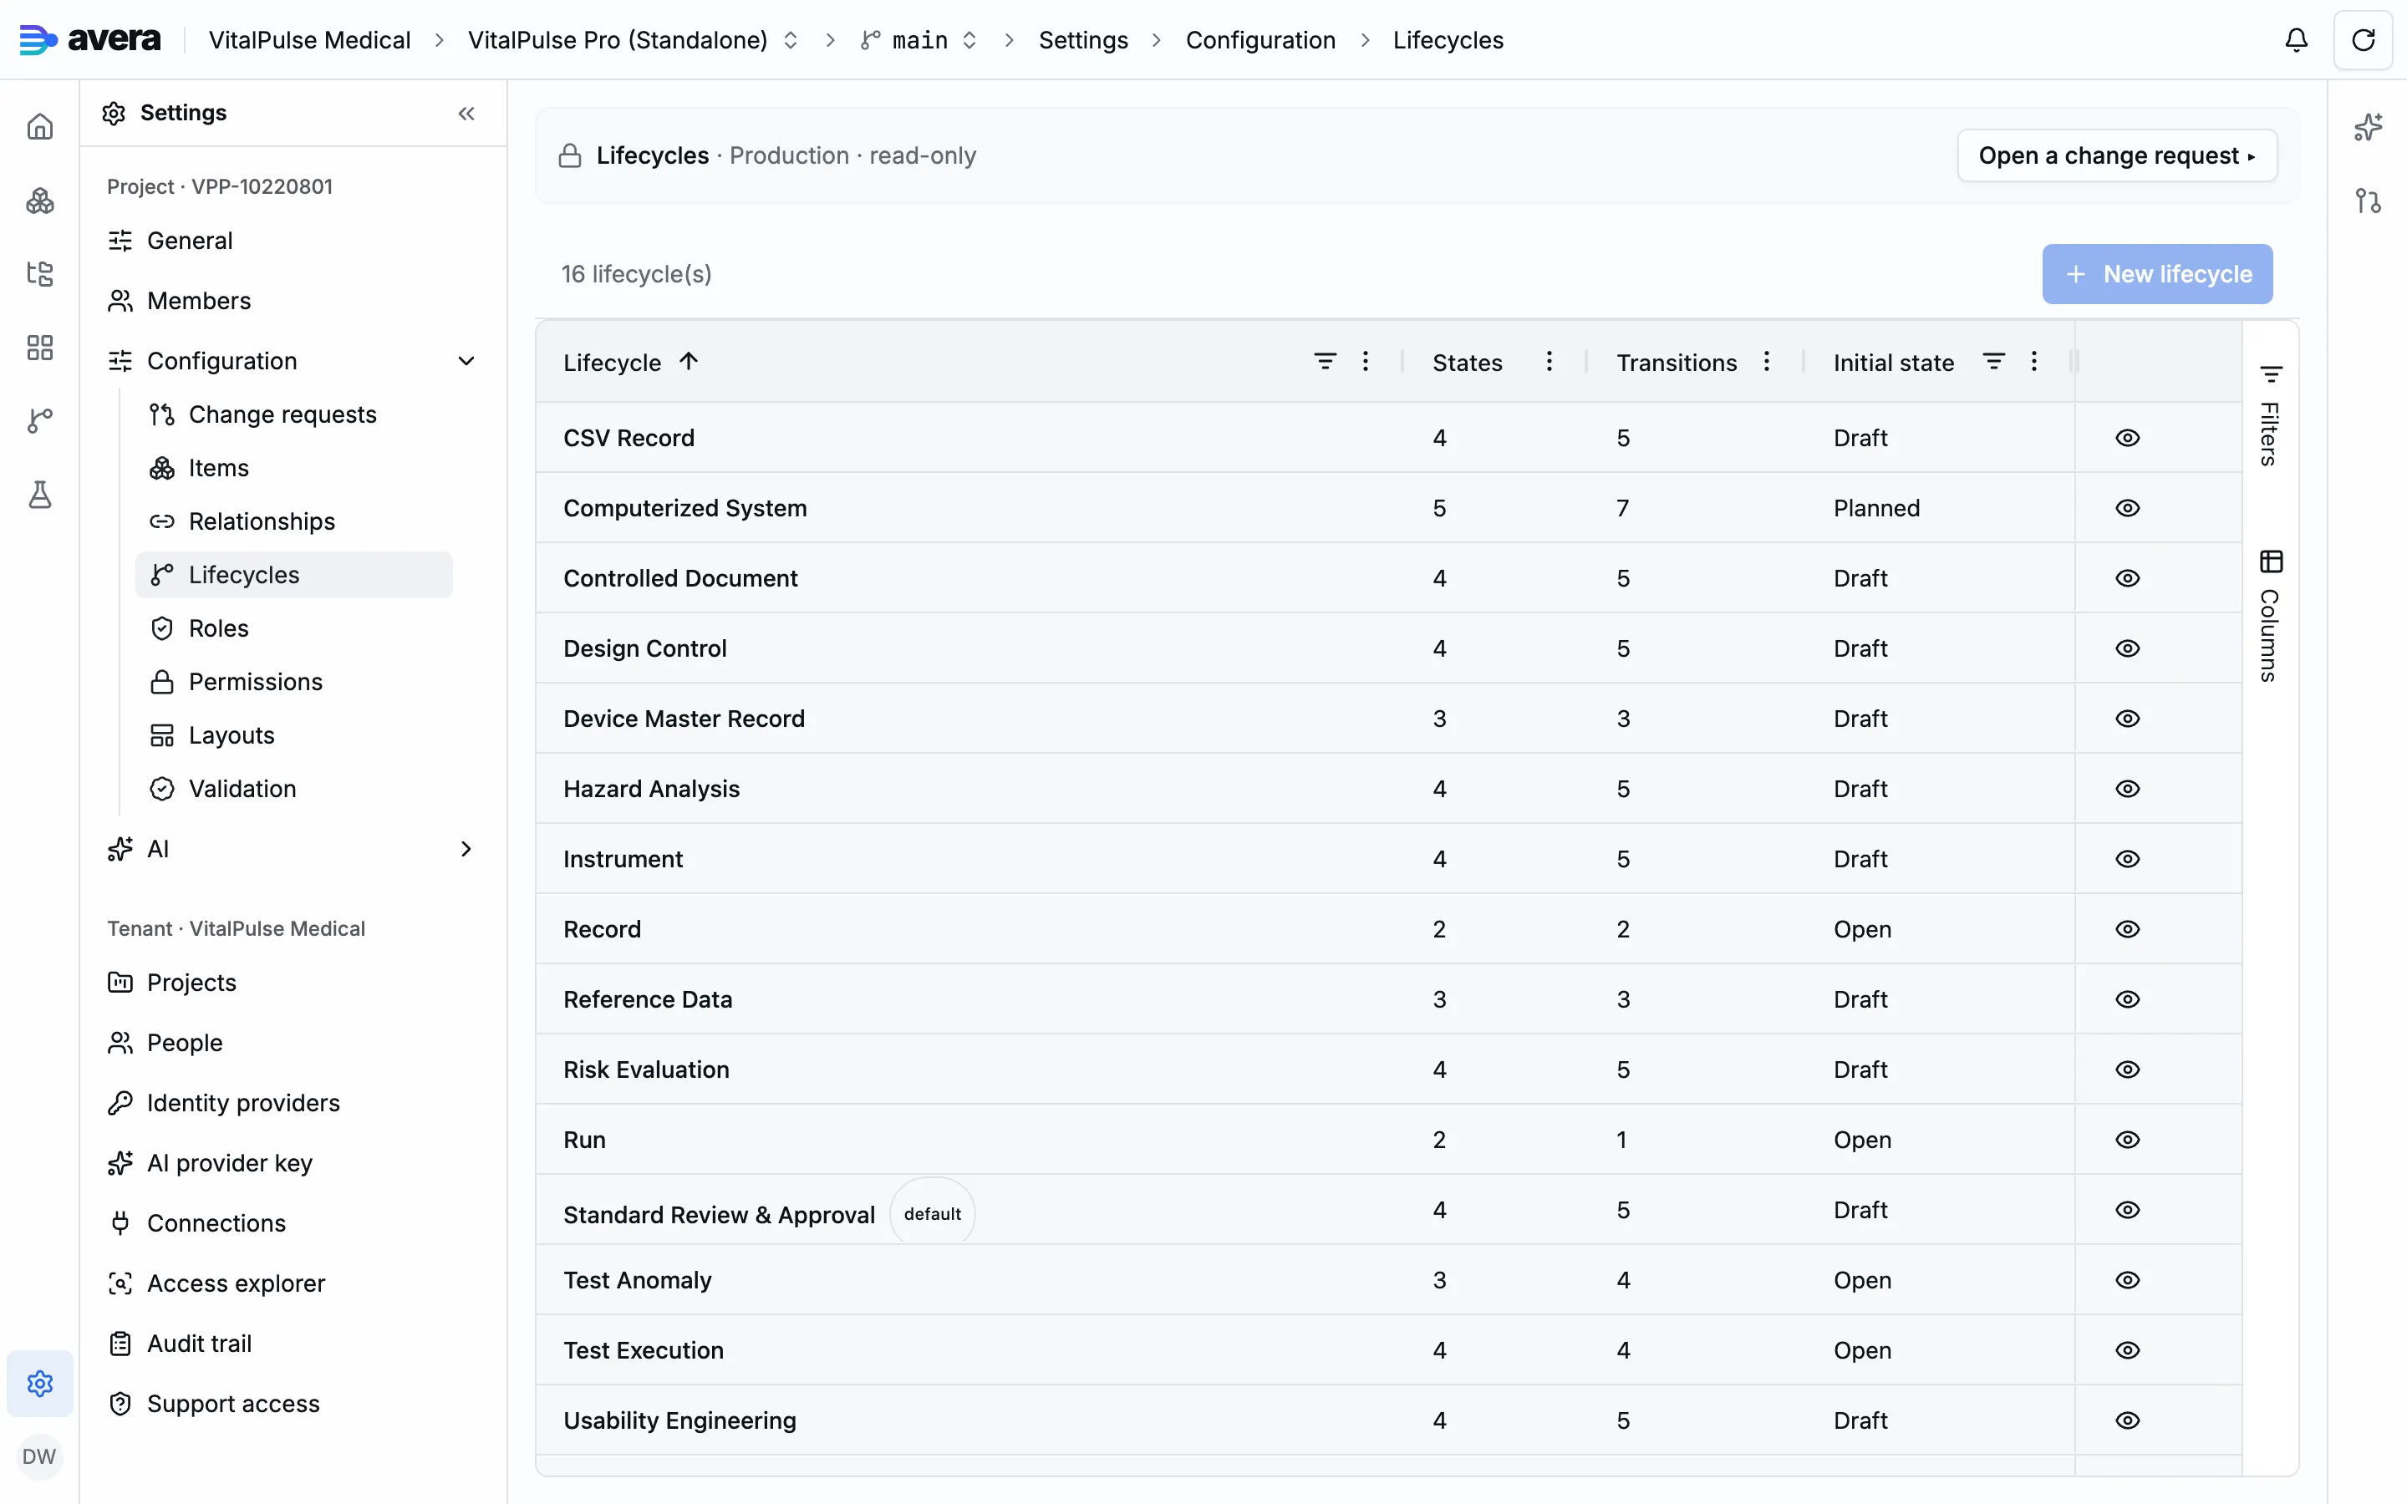View the Test Anomaly lifecycle eye icon
This screenshot has width=2407, height=1504.
(x=2128, y=1280)
